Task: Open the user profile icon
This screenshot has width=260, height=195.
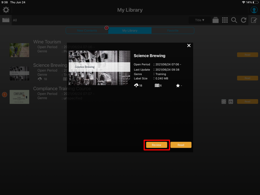Action: point(254,10)
